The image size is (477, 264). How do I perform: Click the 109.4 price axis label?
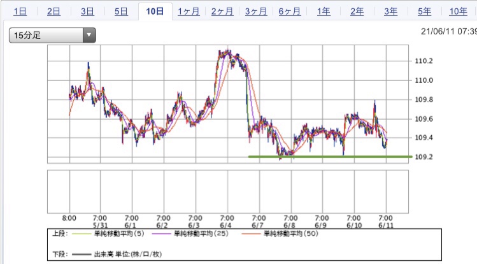point(424,138)
